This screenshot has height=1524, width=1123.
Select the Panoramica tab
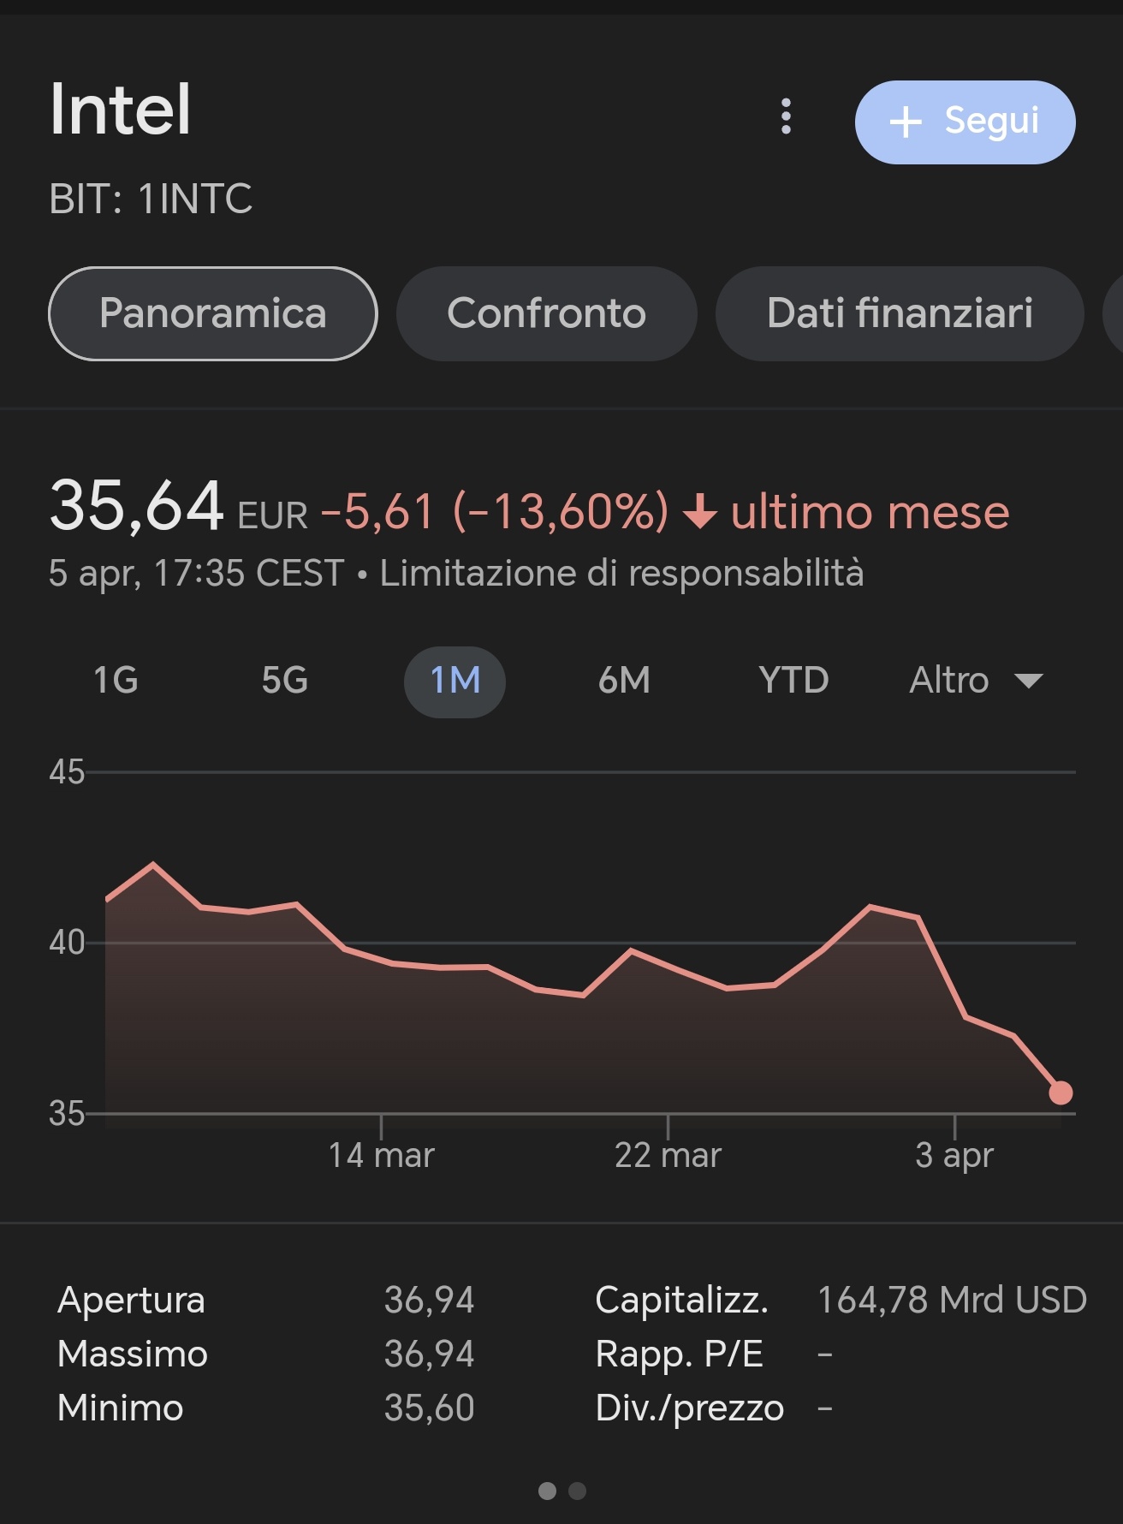pyautogui.click(x=213, y=313)
